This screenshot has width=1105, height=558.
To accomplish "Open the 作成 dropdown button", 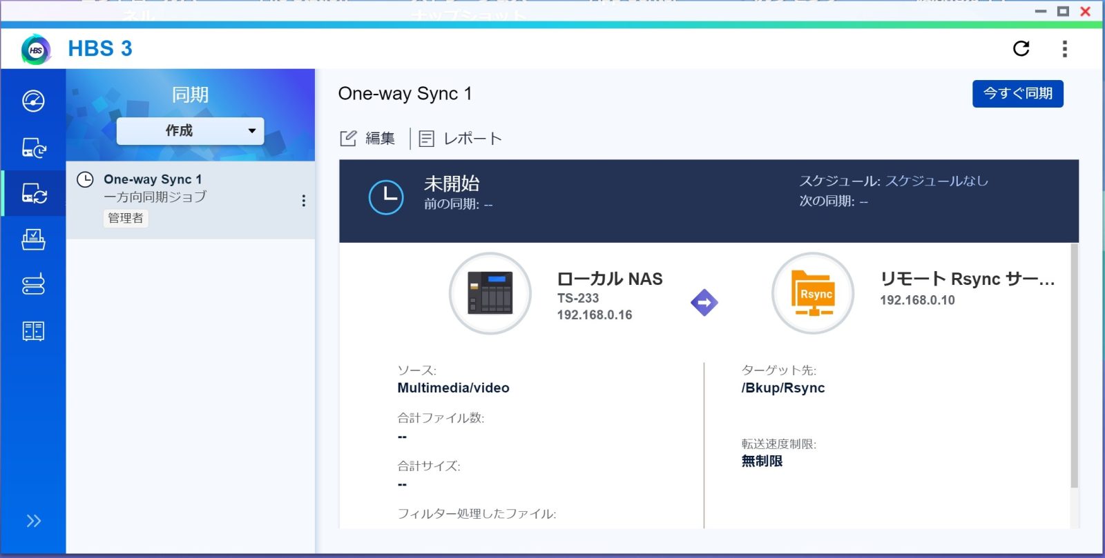I will 190,131.
